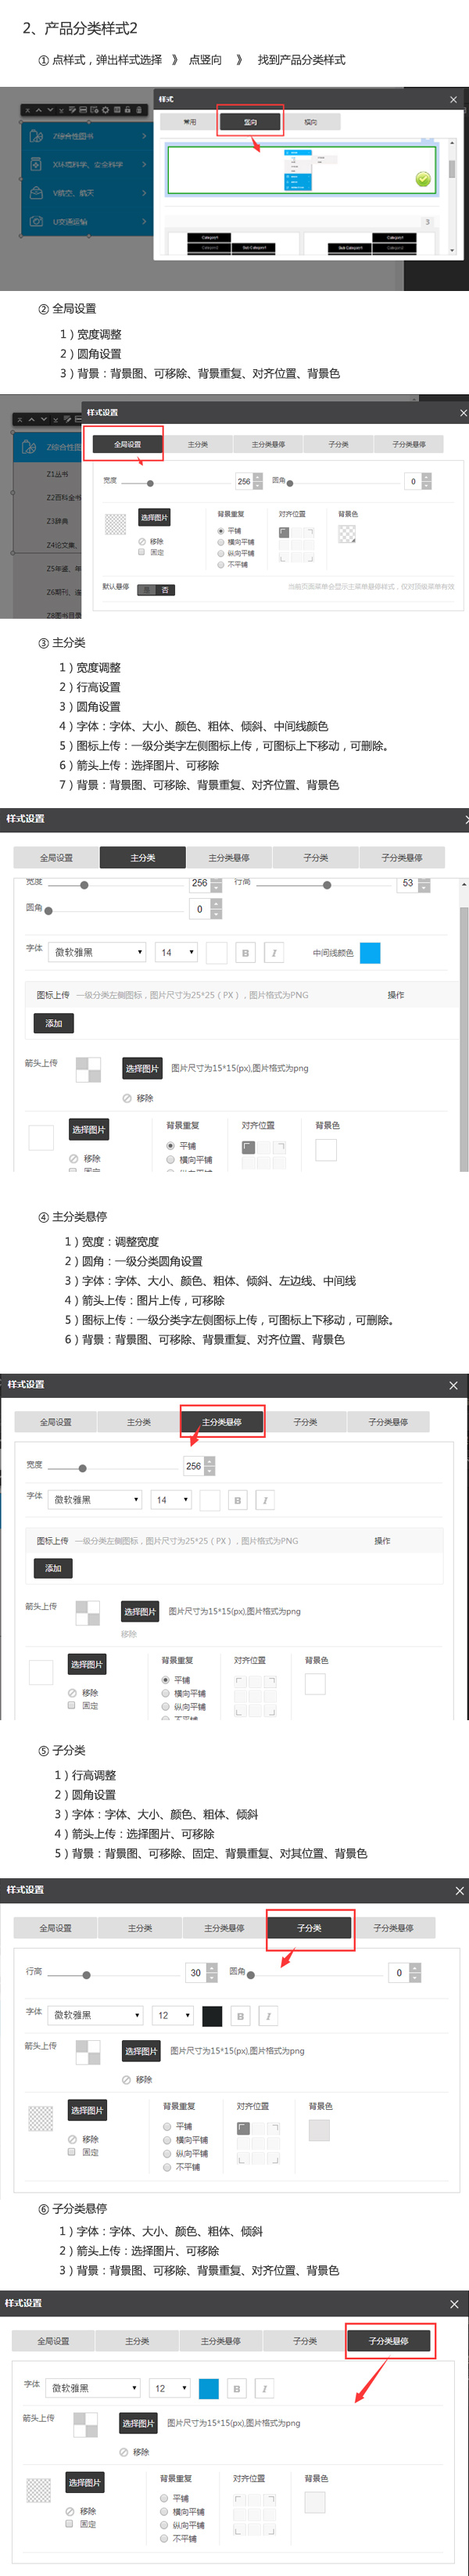This screenshot has width=469, height=2576.
Task: Switch the 默认悬停 toggle in 全局设置
Action: (x=156, y=589)
